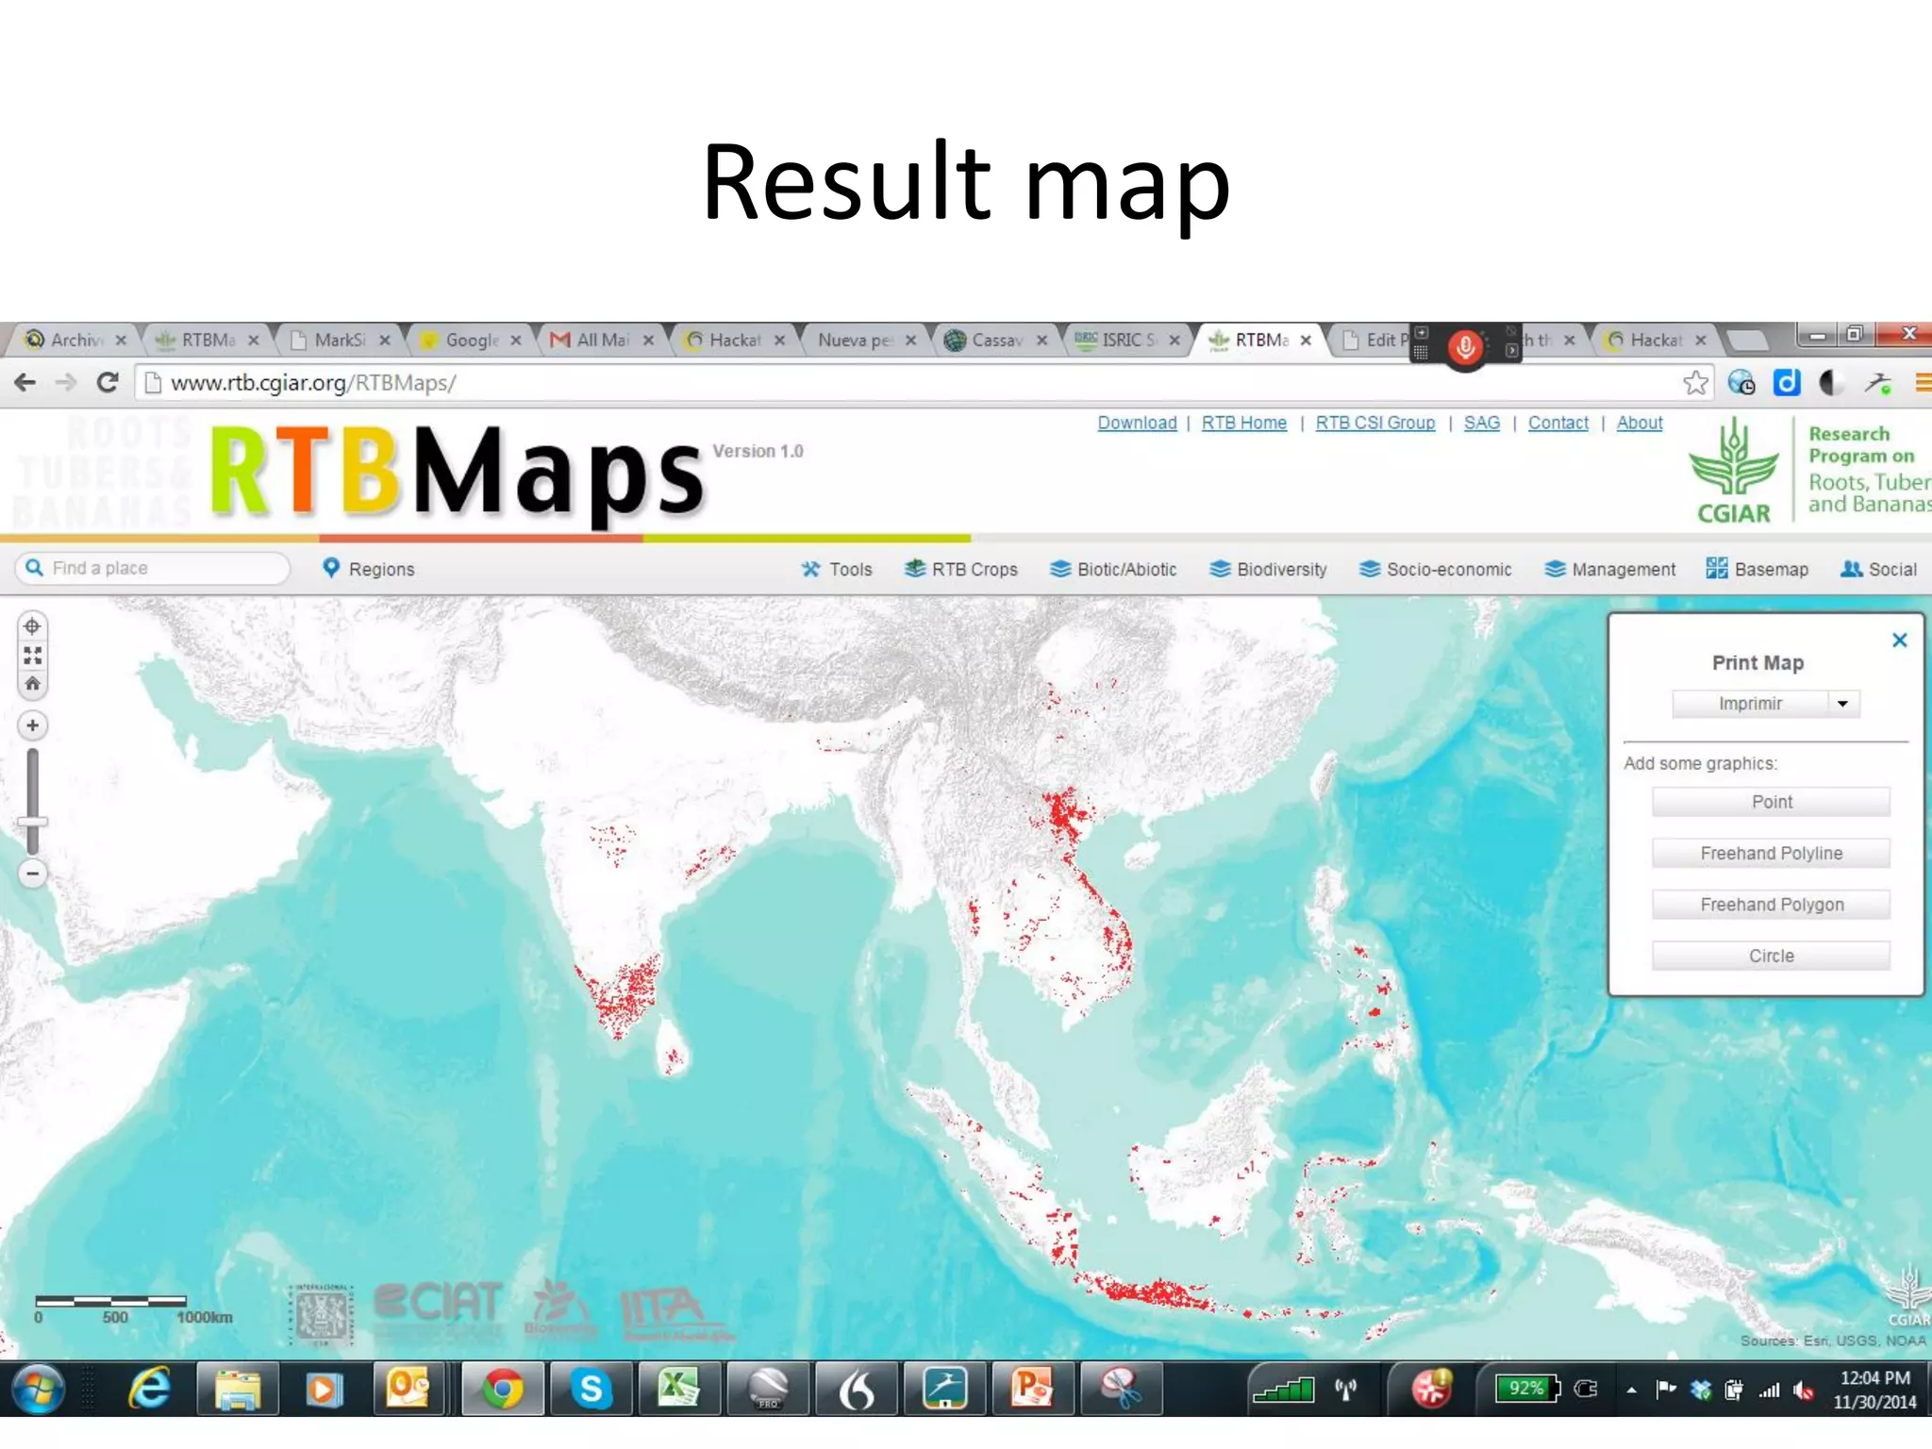This screenshot has width=1932, height=1449.
Task: Open the Biodiversity layer menu
Action: point(1268,570)
